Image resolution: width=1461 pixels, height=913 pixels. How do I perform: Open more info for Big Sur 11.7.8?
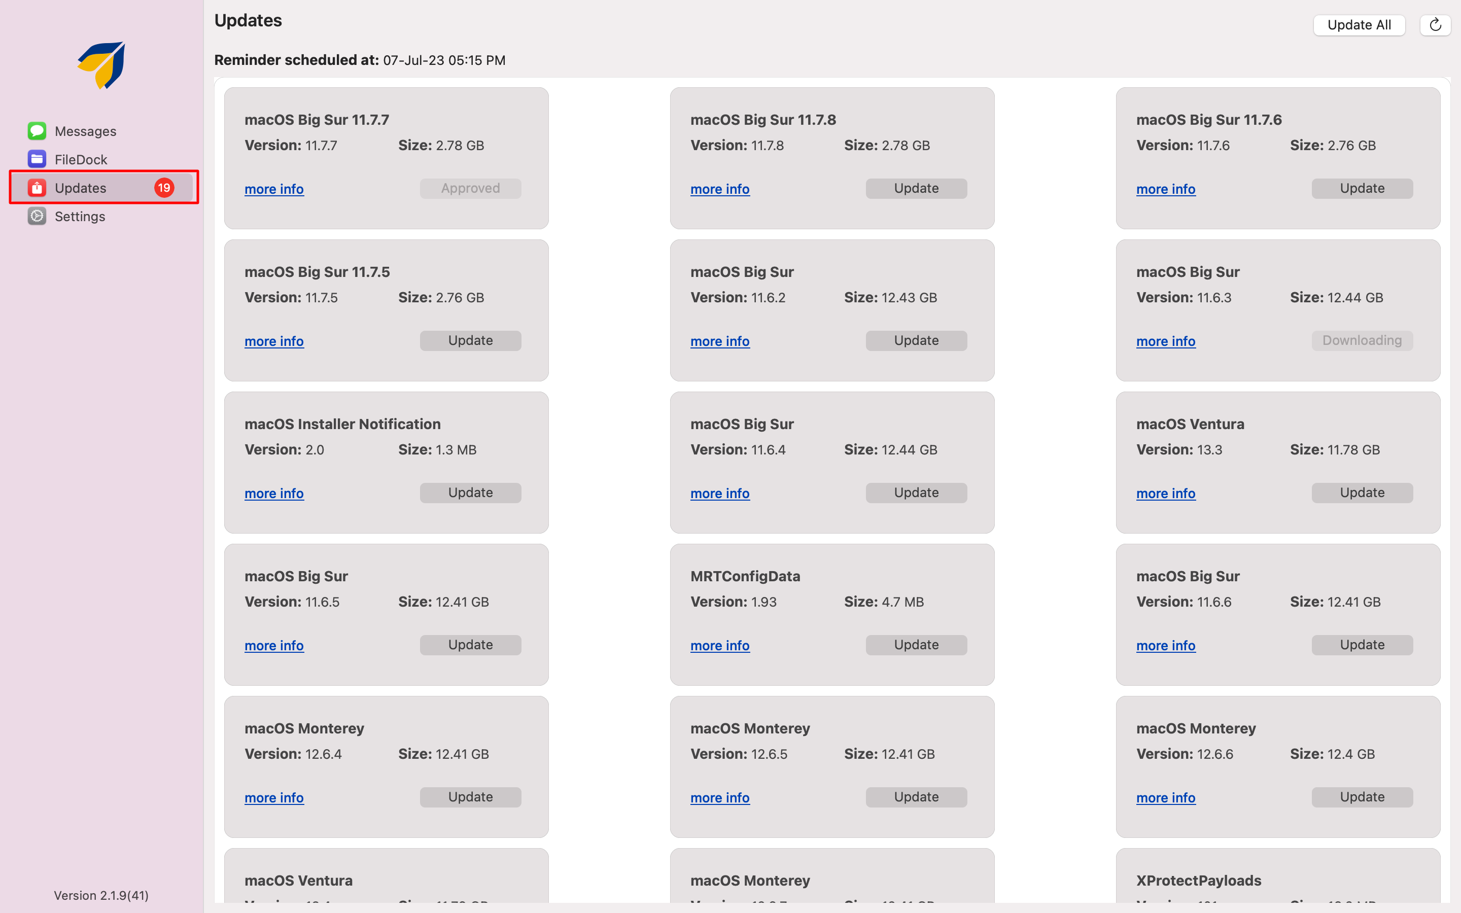(x=720, y=189)
